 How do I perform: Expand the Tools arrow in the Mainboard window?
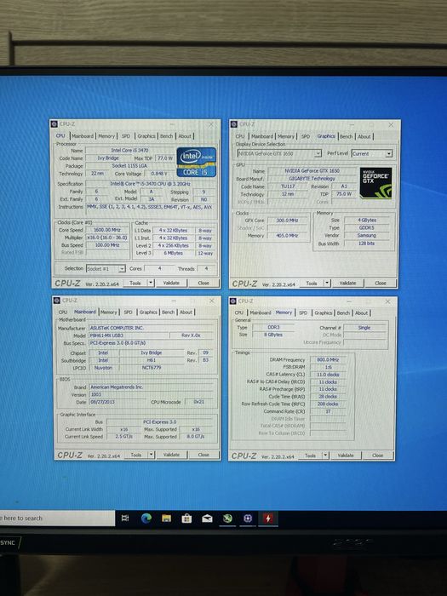[x=152, y=455]
